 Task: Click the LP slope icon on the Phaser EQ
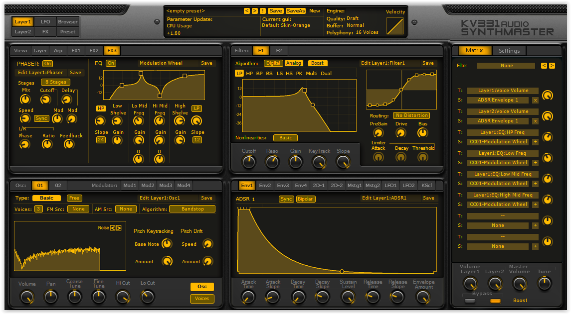pos(196,108)
